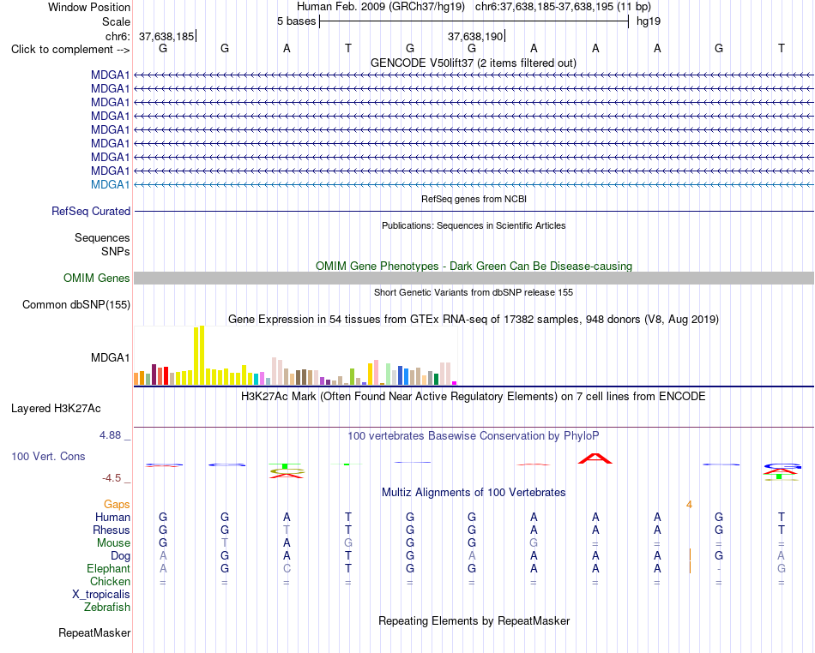Viewport: 815px width, 653px height.
Task: Click the Mouse species label
Action: click(x=113, y=543)
